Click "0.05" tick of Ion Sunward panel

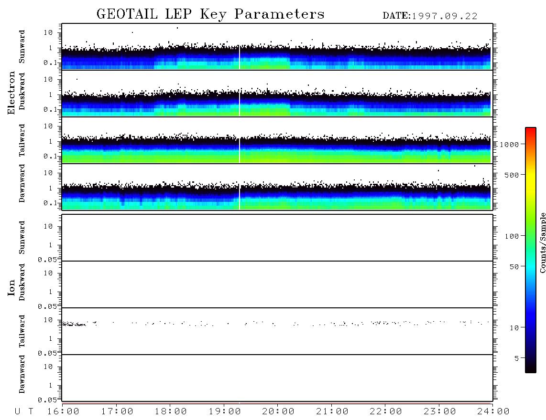tap(47, 260)
